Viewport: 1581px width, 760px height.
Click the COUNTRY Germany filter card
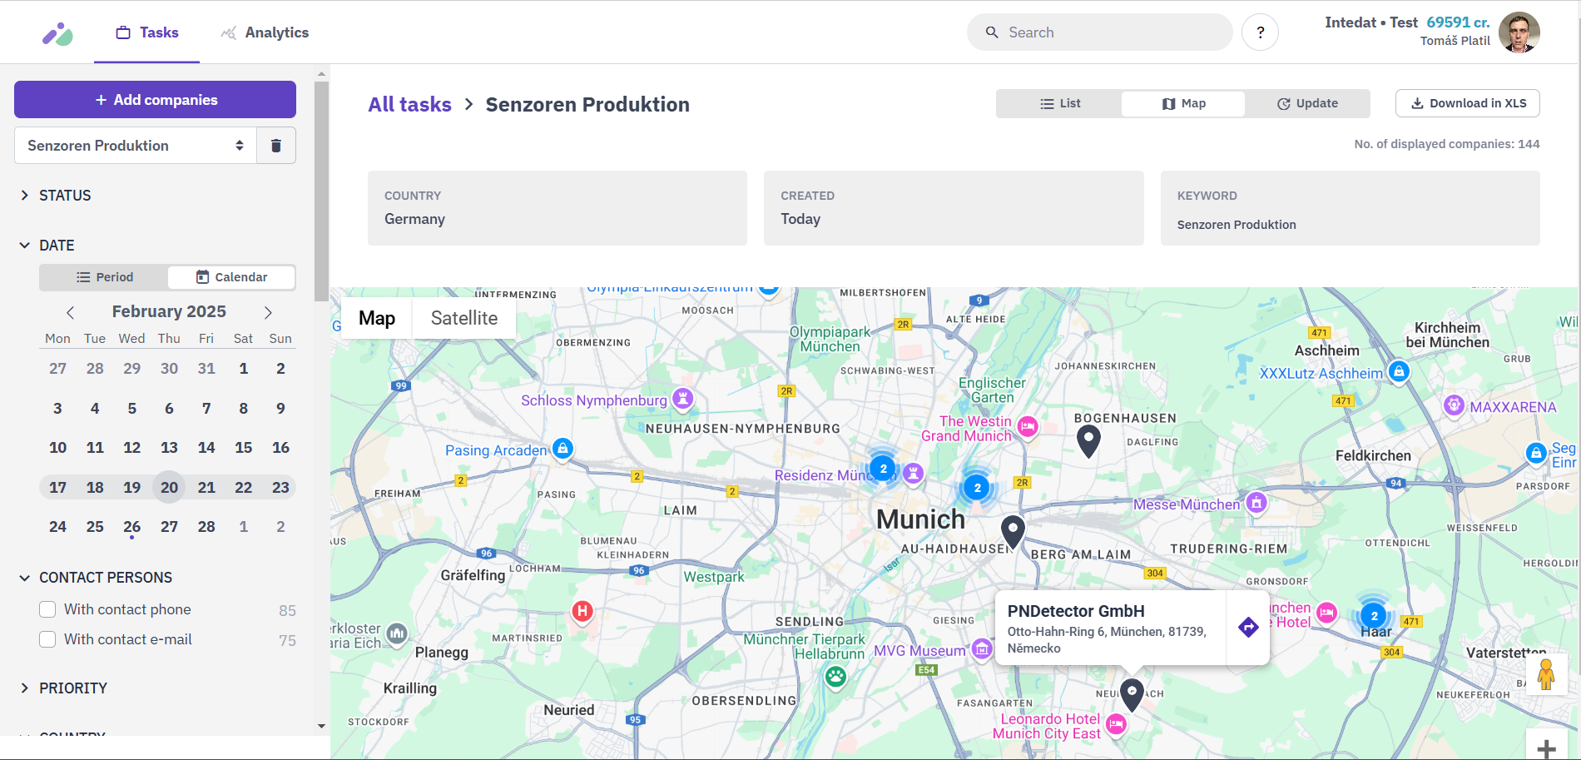tap(558, 208)
